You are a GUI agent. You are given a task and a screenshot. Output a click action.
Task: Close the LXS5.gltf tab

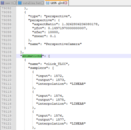click(66, 3)
